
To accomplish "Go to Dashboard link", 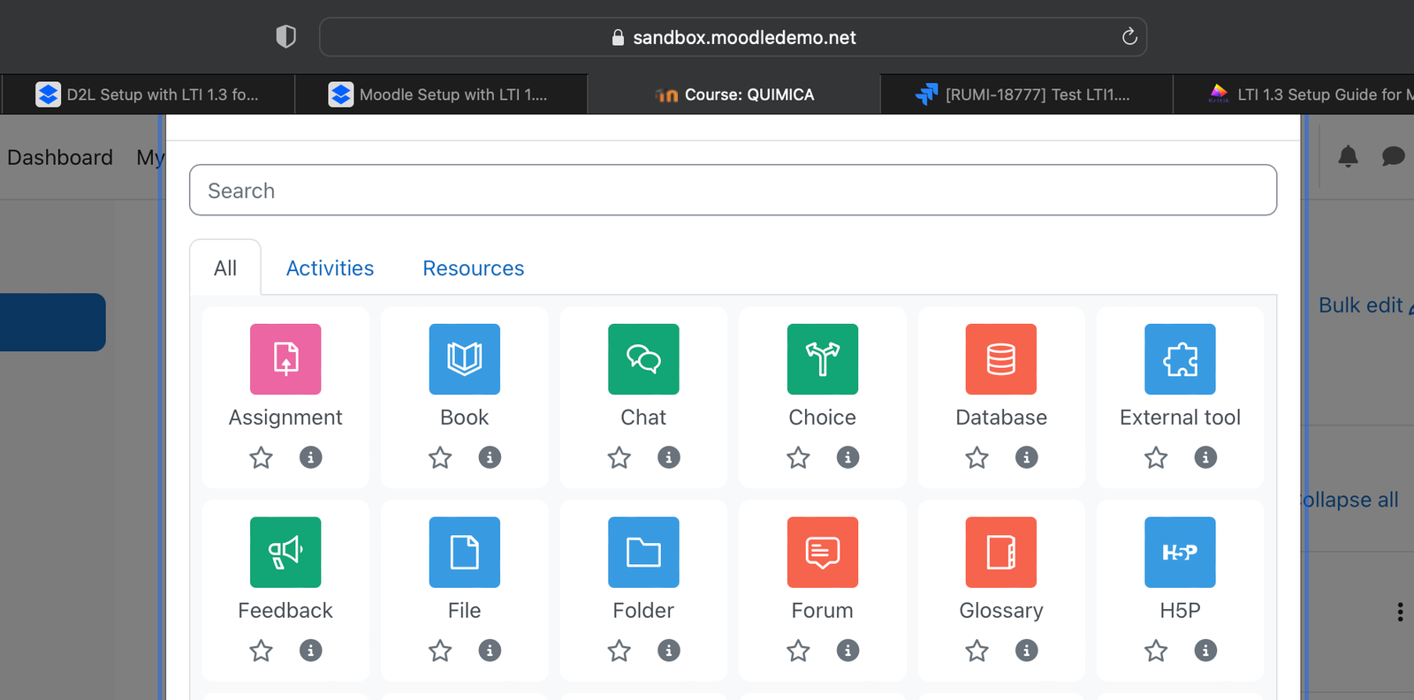I will 60,157.
